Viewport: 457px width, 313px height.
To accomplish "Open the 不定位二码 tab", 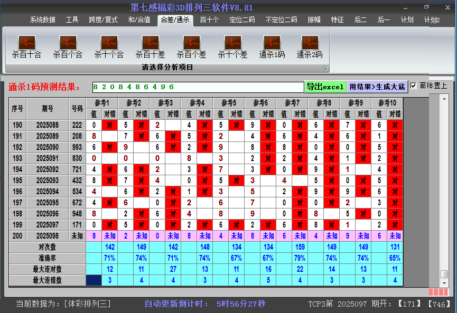I will pos(281,20).
